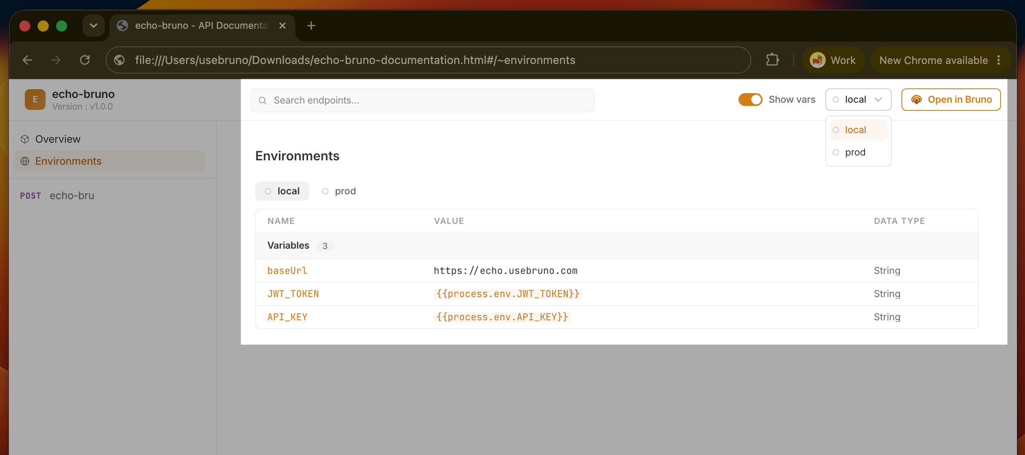Click the tab favicon globe icon
The width and height of the screenshot is (1025, 455).
(x=122, y=26)
